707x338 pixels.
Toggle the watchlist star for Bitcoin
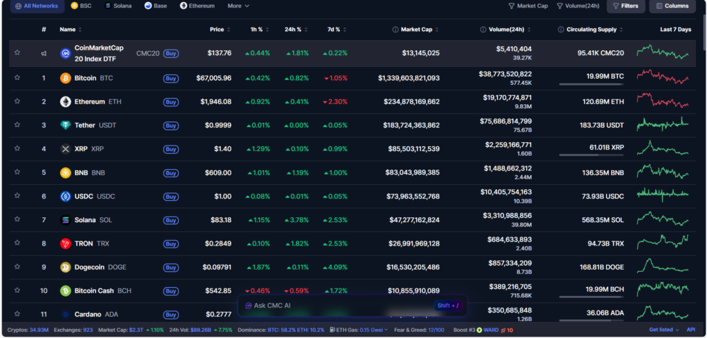(17, 78)
